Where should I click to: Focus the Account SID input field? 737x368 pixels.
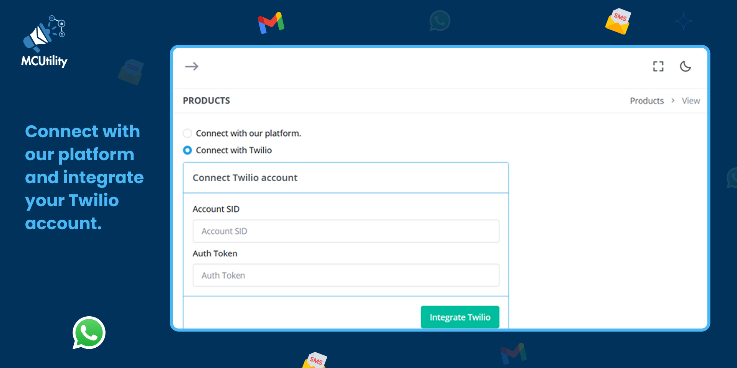point(345,231)
